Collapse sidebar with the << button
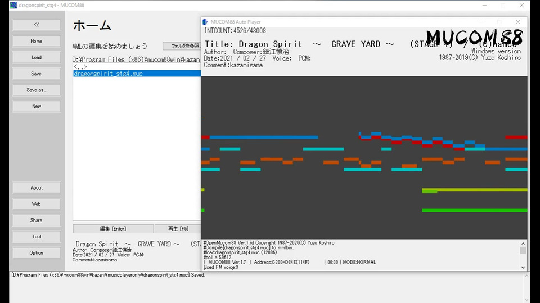Image resolution: width=540 pixels, height=303 pixels. [37, 25]
